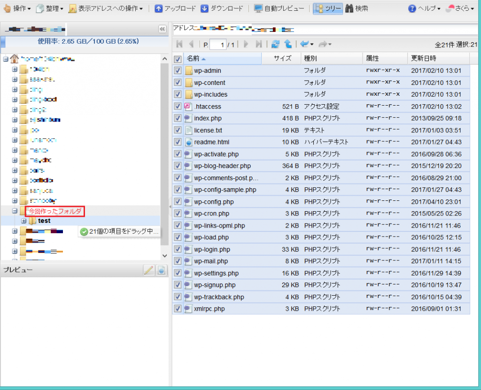Open the 操作 dropdown menu
This screenshot has height=390, width=481.
[17, 8]
